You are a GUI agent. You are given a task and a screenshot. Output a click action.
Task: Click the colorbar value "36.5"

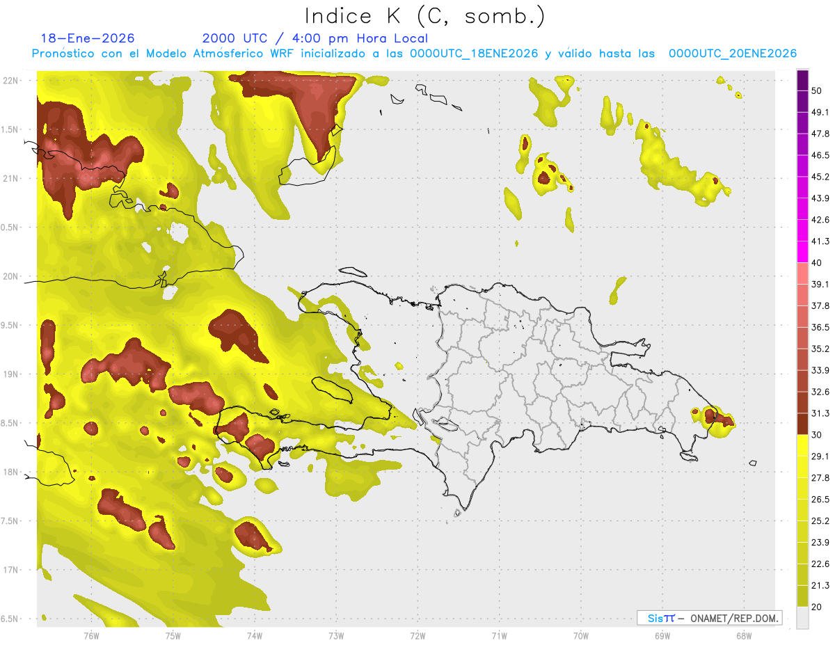tap(820, 327)
